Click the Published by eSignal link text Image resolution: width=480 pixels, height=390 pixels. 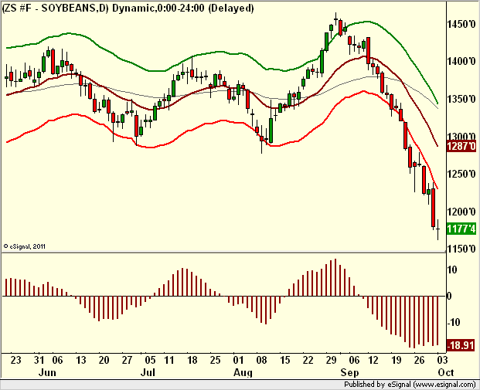410,384
